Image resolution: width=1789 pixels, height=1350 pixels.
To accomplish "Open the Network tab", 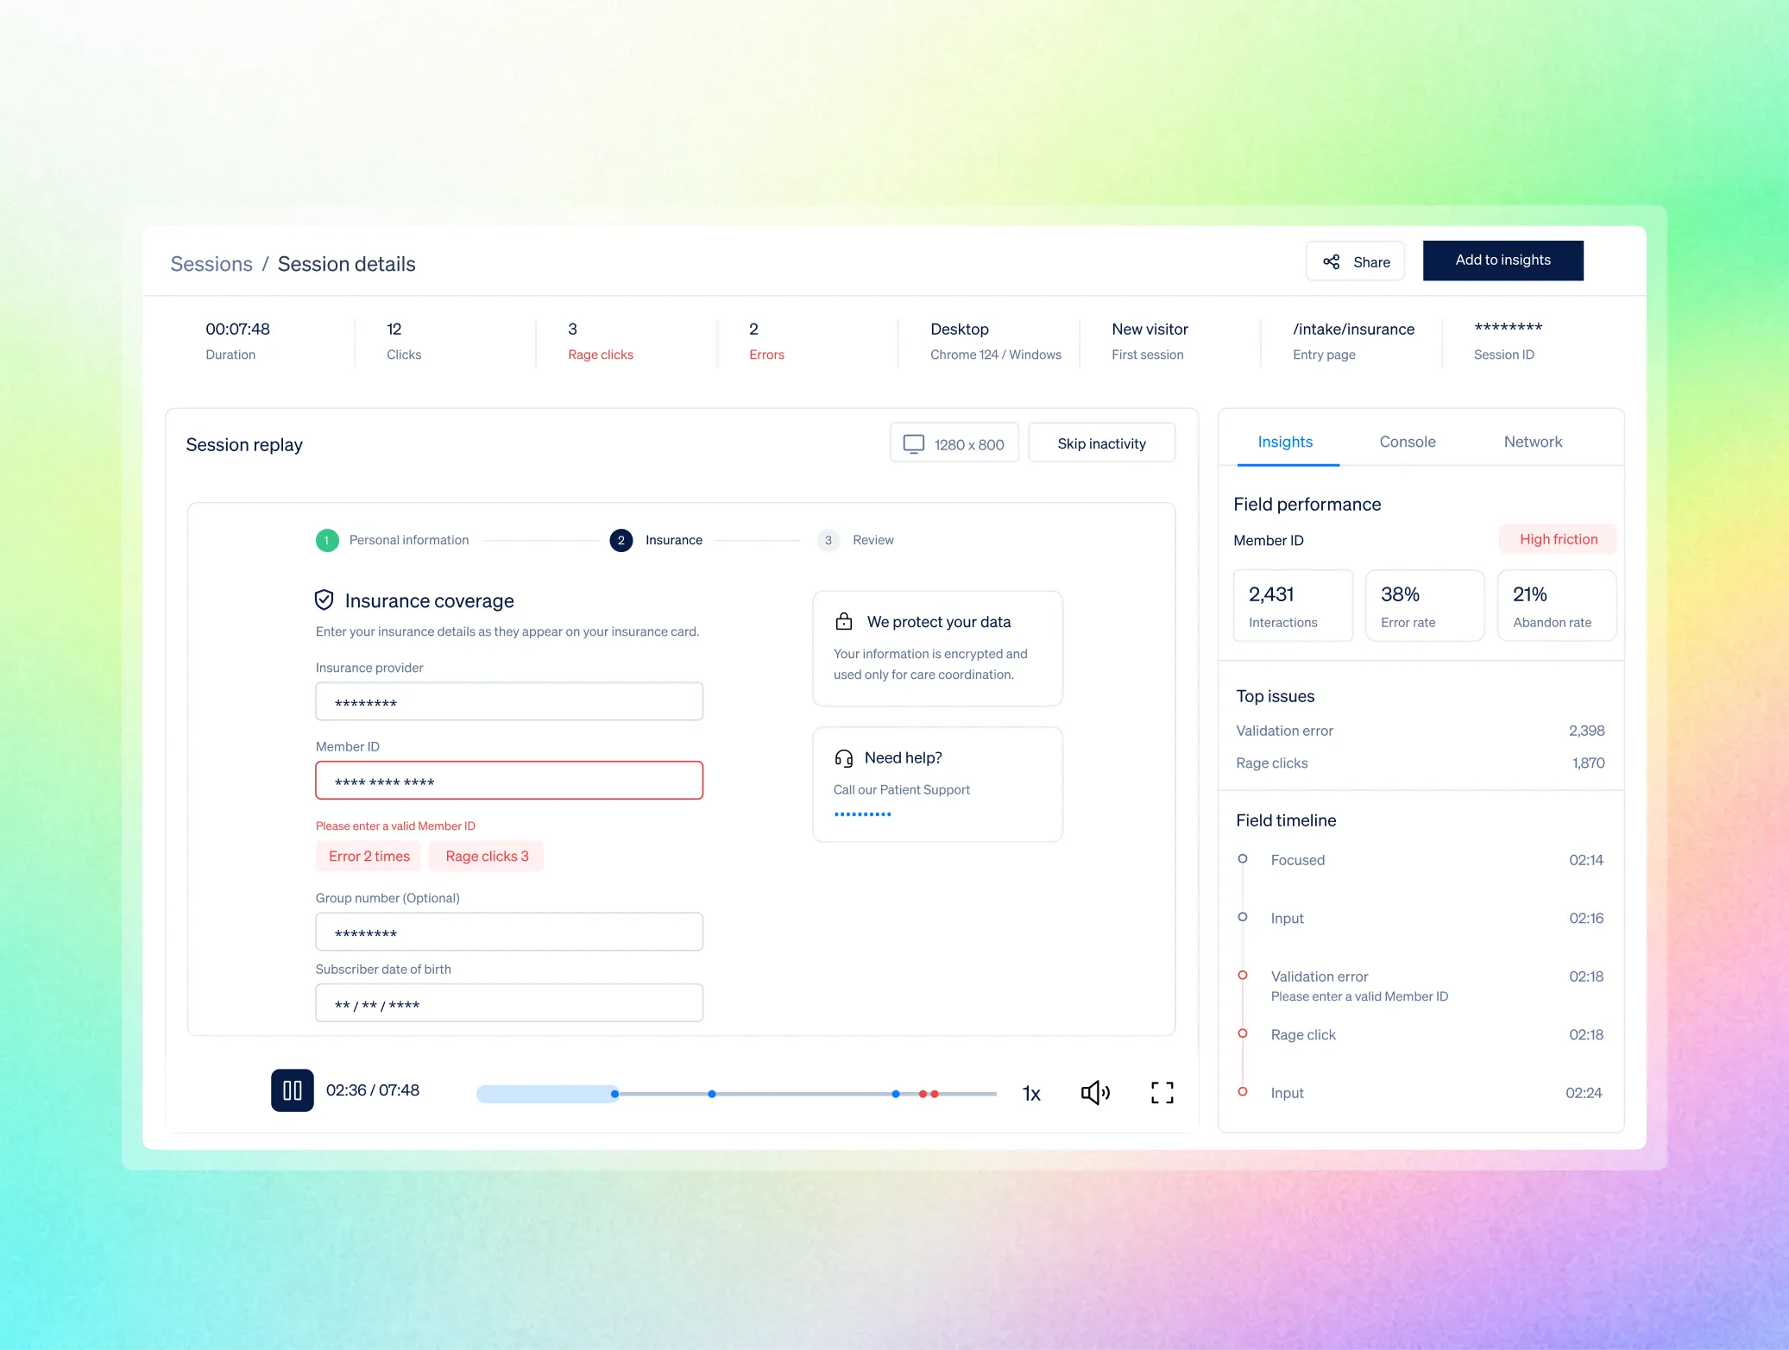I will pyautogui.click(x=1533, y=442).
